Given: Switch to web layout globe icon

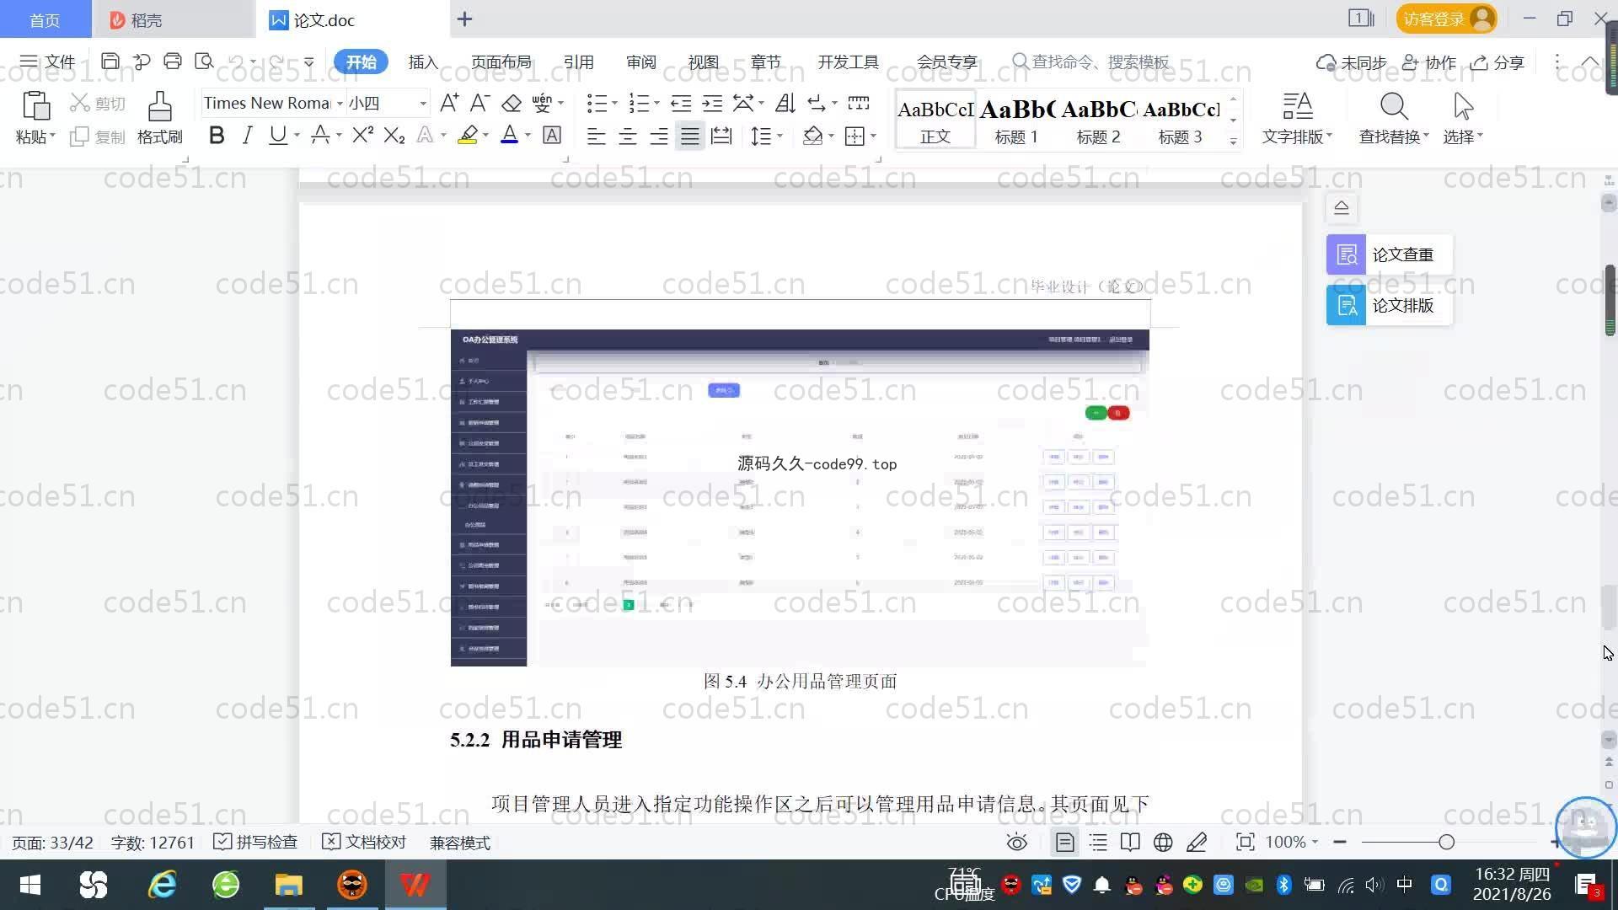Looking at the screenshot, I should click(x=1163, y=842).
